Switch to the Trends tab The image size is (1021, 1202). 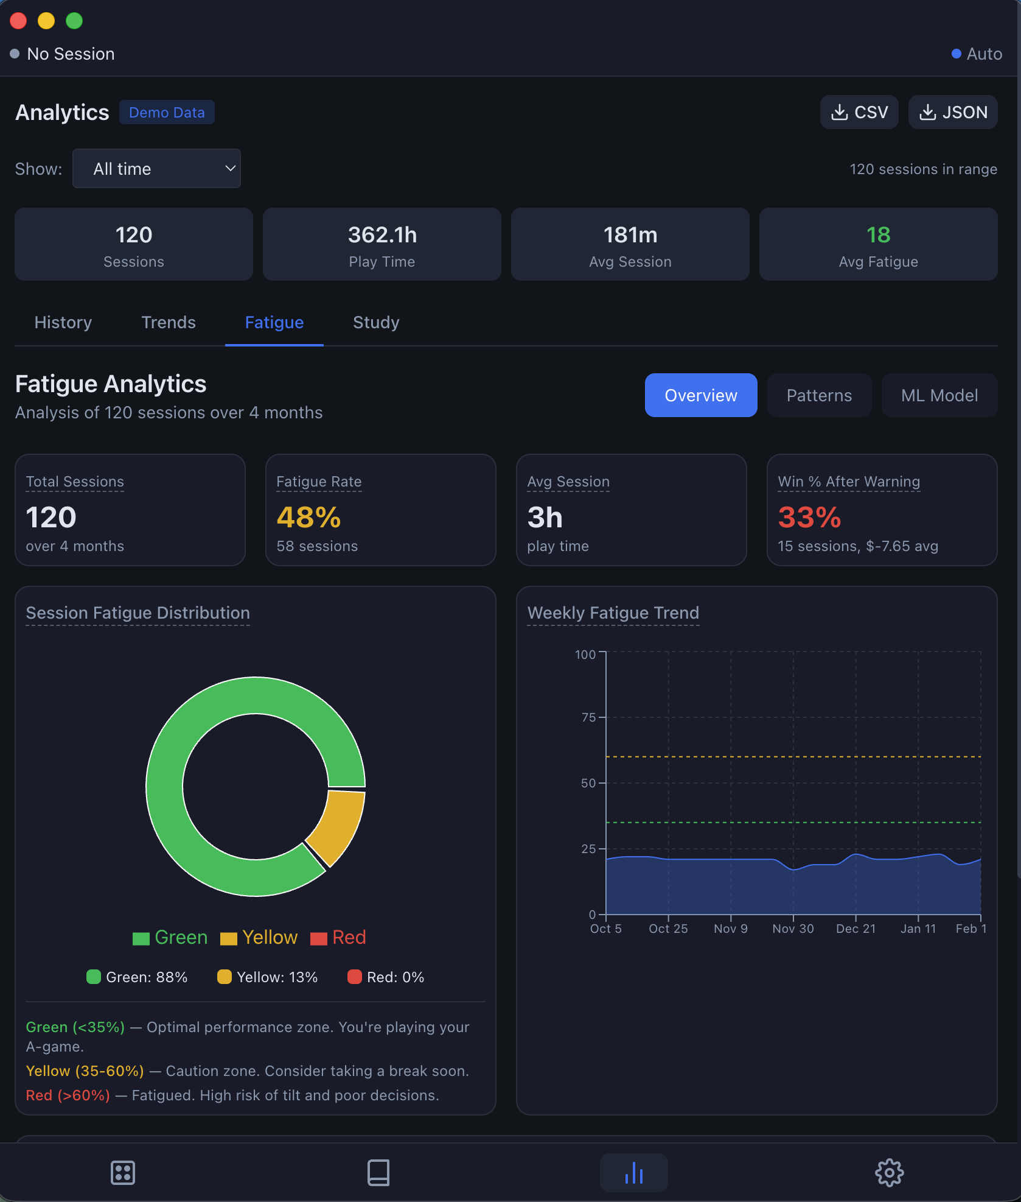(168, 322)
